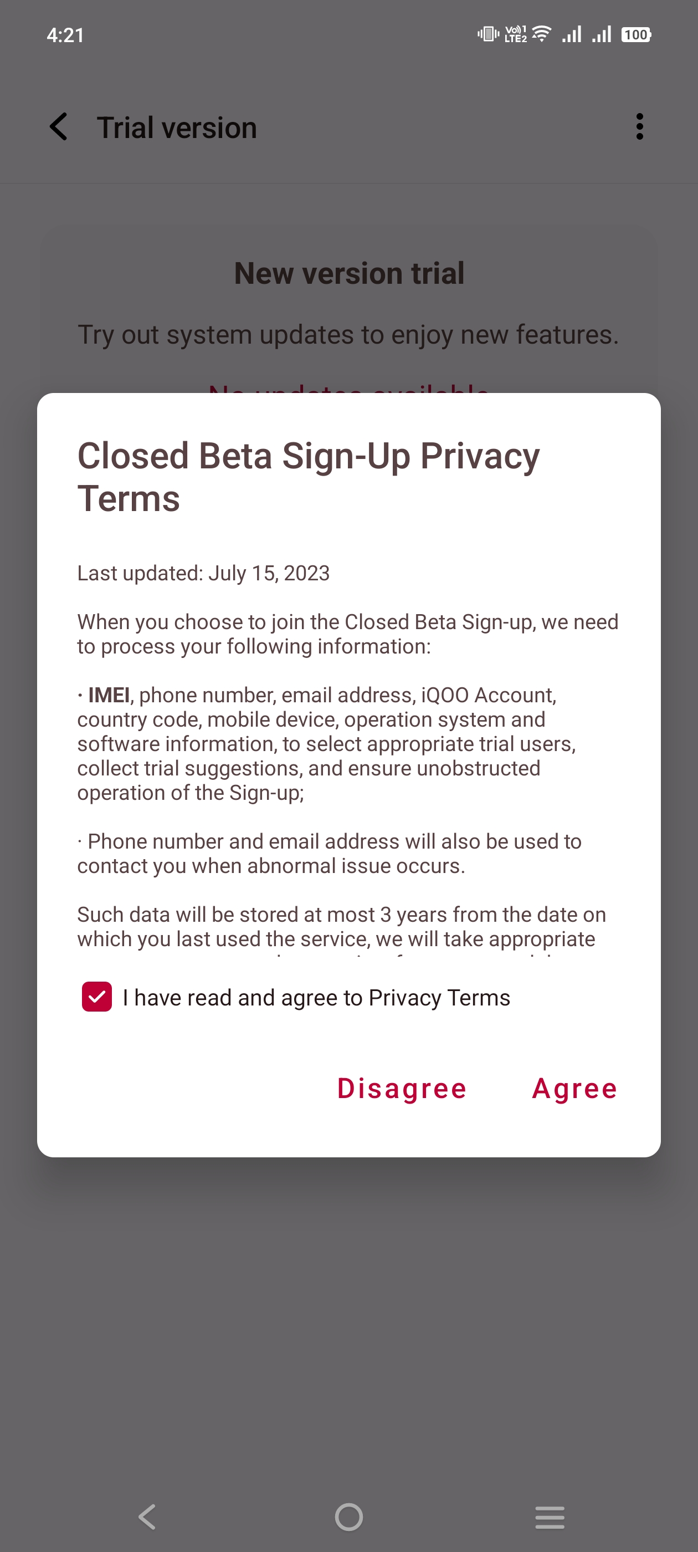Tap the "I have read and agree" label
The image size is (698, 1552).
316,998
